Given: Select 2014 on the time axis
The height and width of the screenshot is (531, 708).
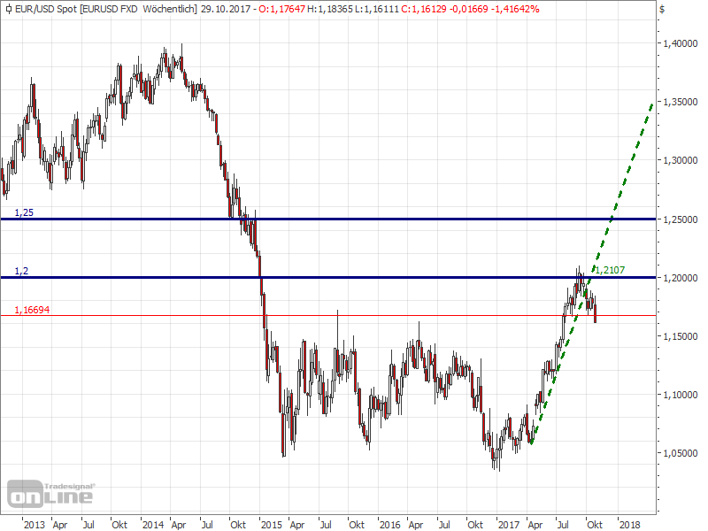Looking at the screenshot, I should point(154,524).
